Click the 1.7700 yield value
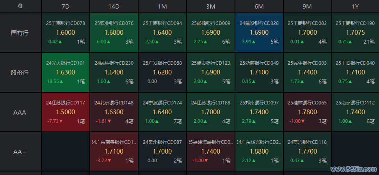Viewport: 379px width, 175px height. click(x=307, y=152)
